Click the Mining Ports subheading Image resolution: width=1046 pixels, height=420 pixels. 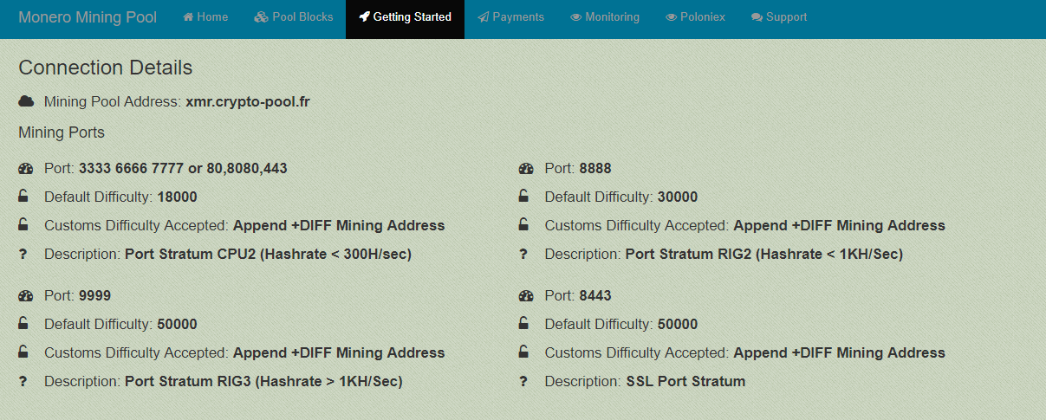(x=62, y=133)
